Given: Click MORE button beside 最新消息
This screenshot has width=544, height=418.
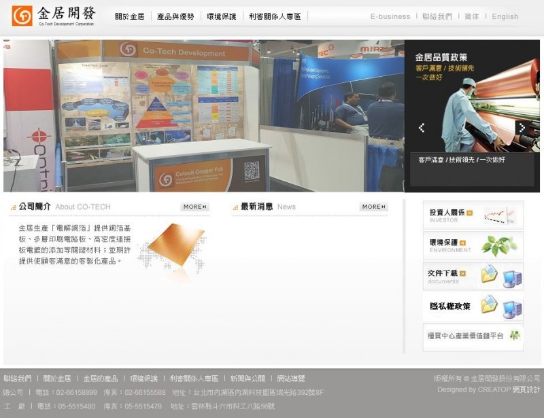Looking at the screenshot, I should pos(373,207).
